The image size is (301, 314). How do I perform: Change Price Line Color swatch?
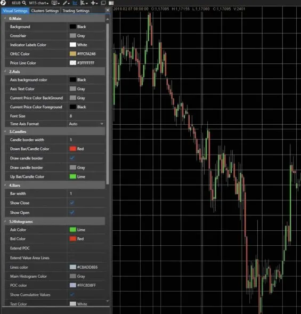pyautogui.click(x=72, y=63)
